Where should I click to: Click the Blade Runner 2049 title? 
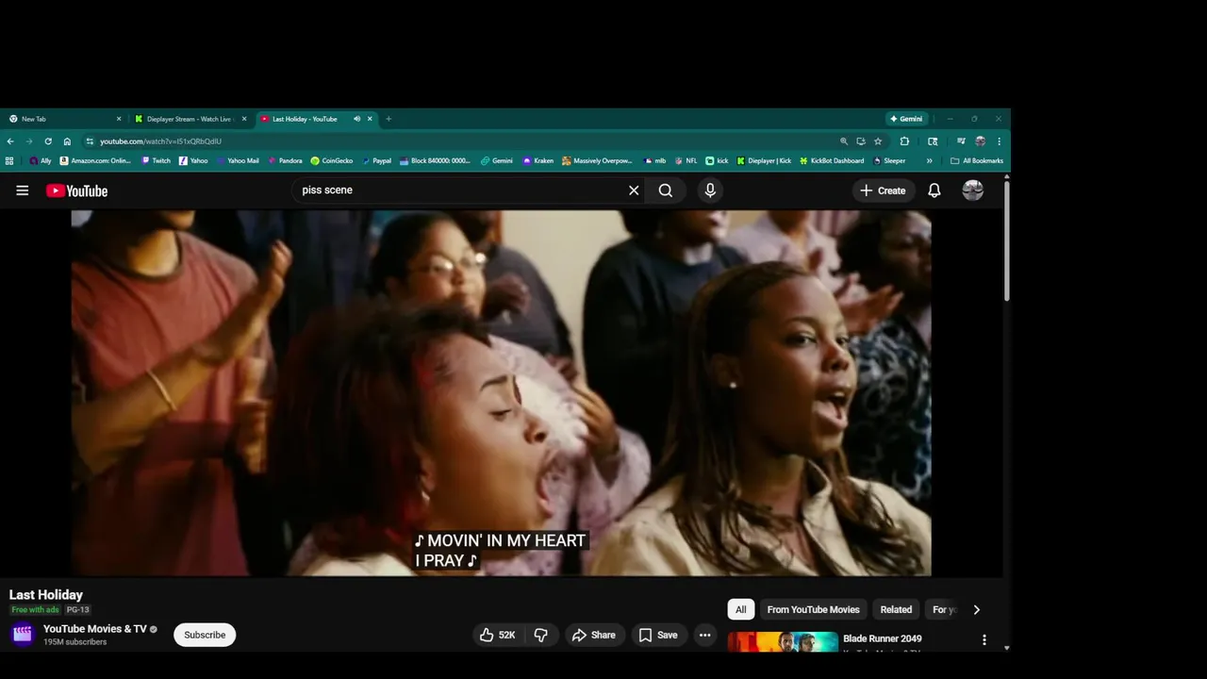point(883,638)
